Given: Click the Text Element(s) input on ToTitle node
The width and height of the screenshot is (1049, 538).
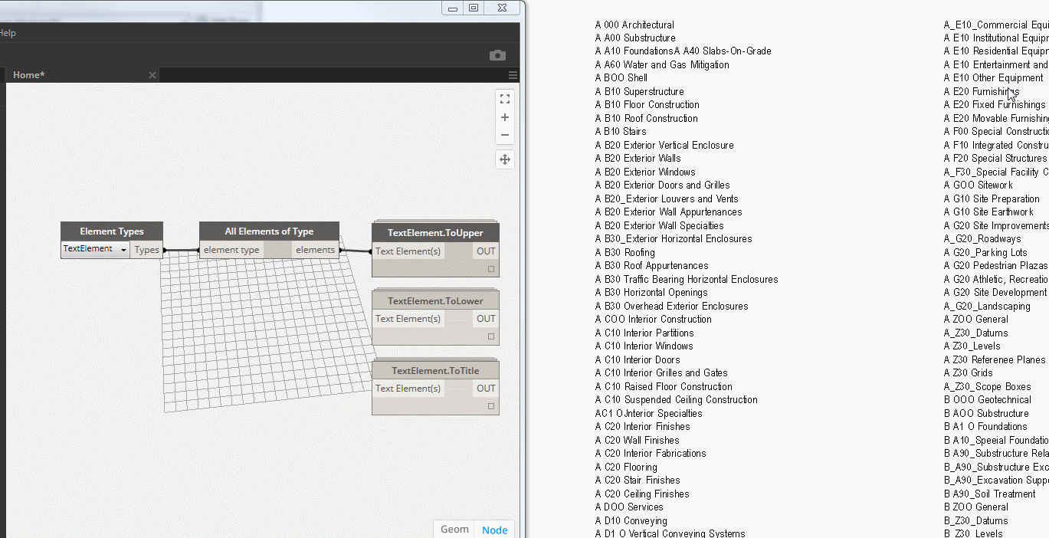Looking at the screenshot, I should point(408,389).
